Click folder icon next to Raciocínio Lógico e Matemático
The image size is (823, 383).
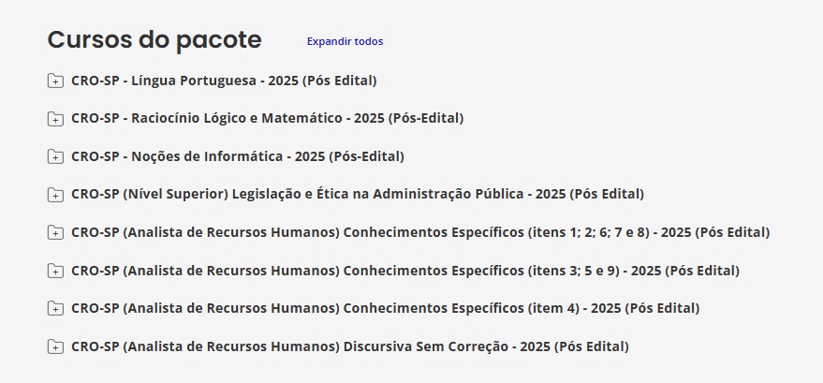coord(55,119)
